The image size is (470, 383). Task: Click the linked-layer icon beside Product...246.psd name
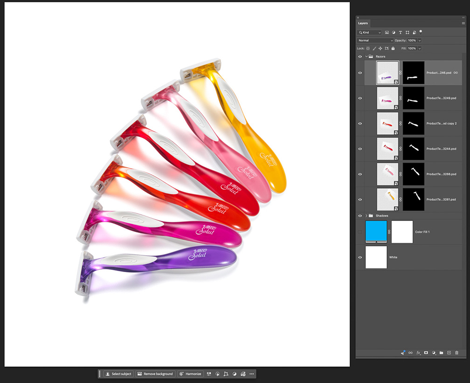click(x=456, y=73)
